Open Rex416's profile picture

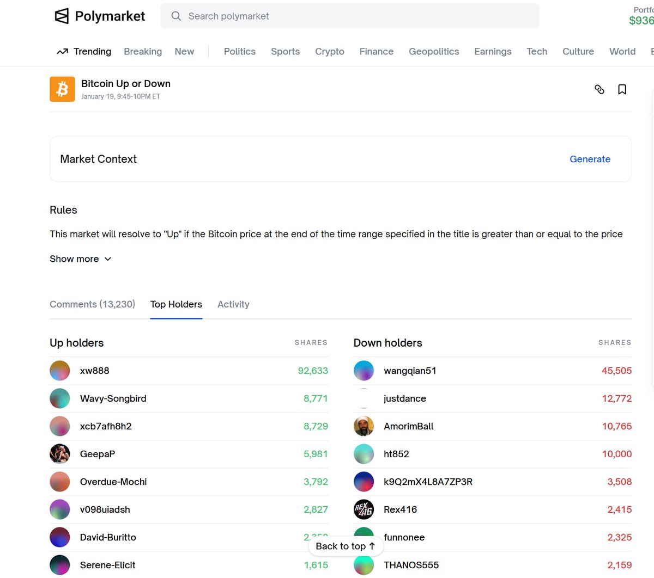pyautogui.click(x=364, y=509)
